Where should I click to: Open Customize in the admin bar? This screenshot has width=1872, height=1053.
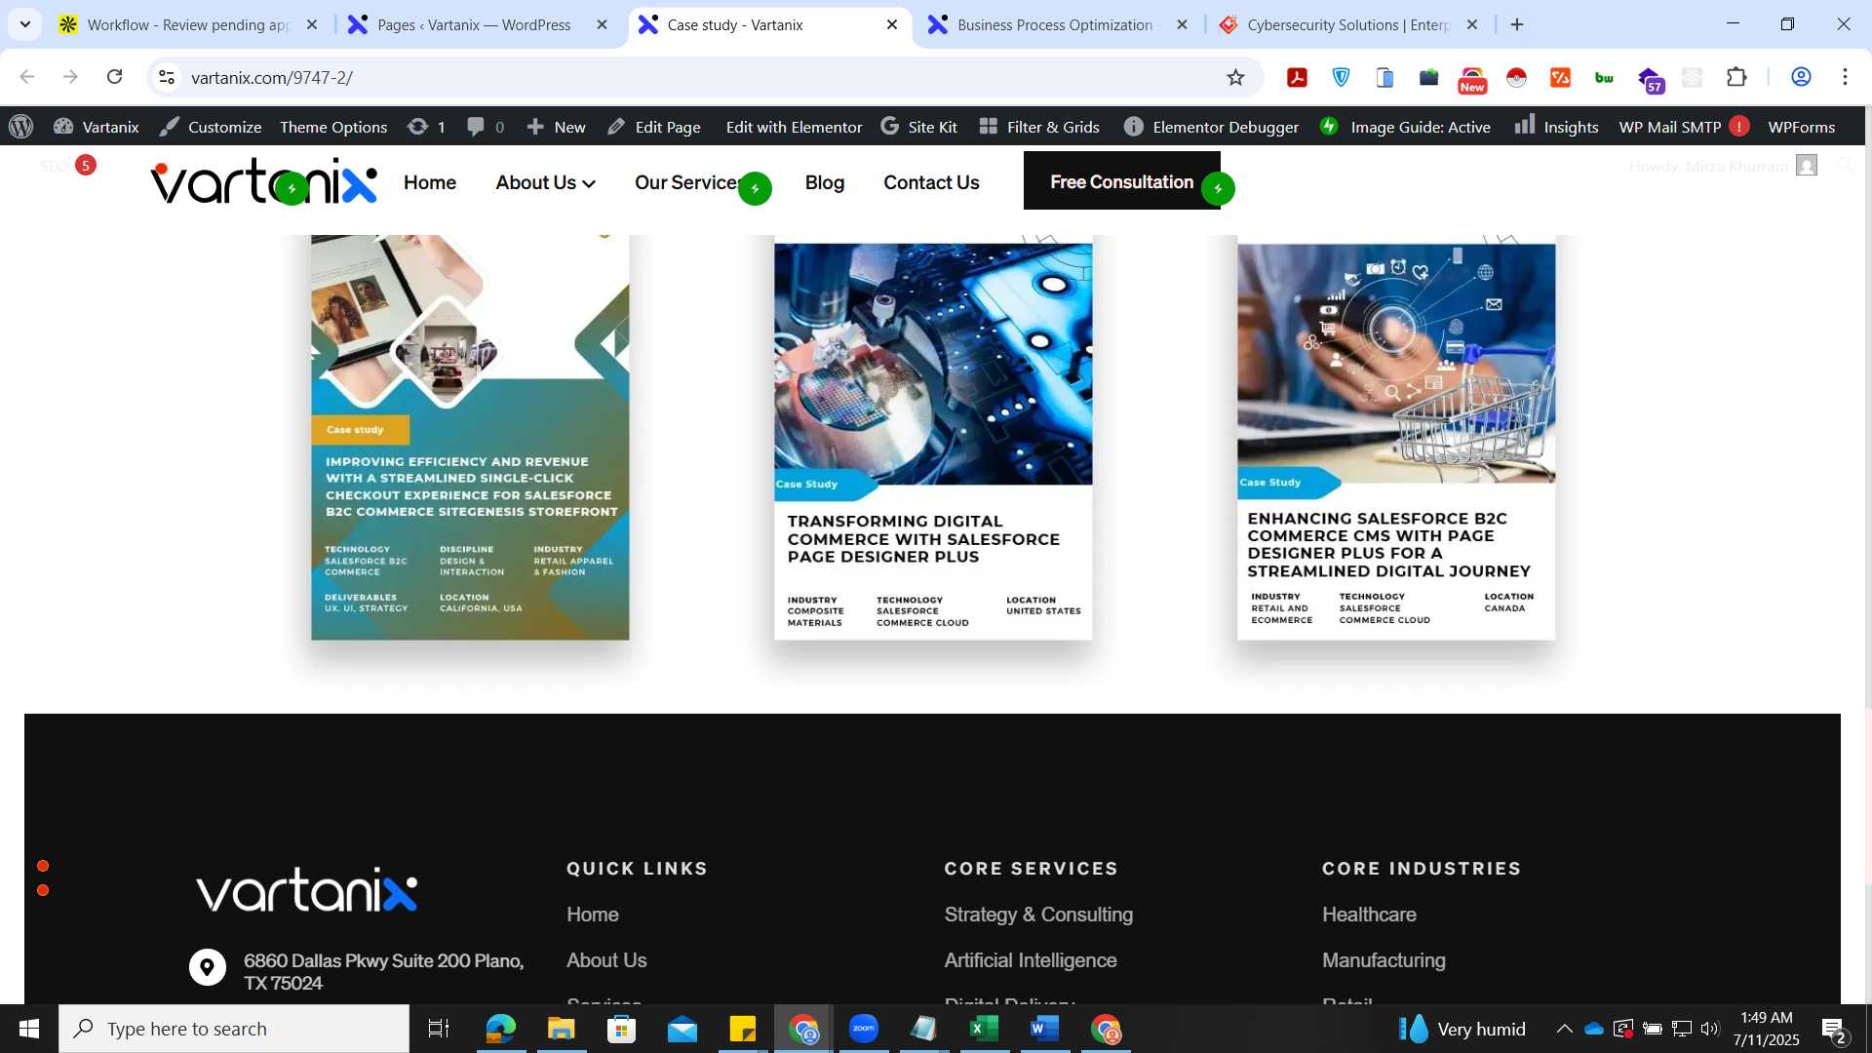pos(212,127)
